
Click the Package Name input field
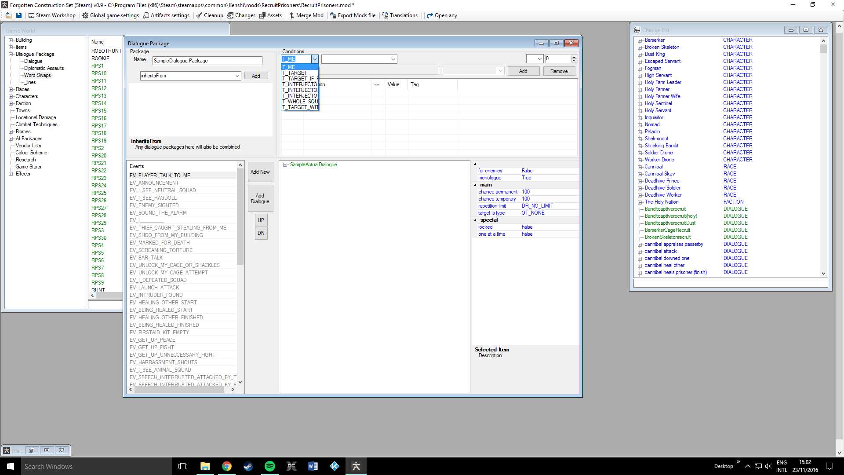click(207, 61)
